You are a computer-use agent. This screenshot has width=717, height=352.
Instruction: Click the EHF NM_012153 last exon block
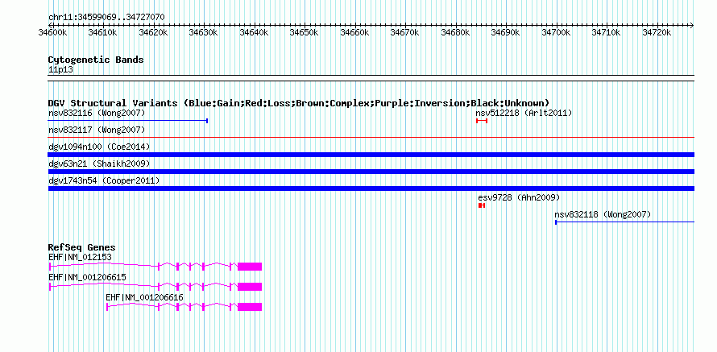250,267
